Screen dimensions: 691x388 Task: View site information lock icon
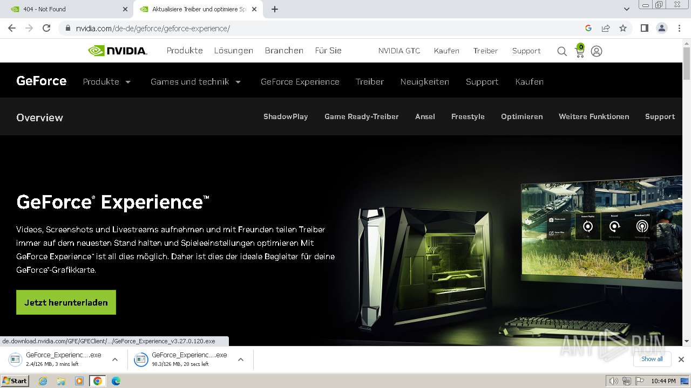pyautogui.click(x=68, y=28)
